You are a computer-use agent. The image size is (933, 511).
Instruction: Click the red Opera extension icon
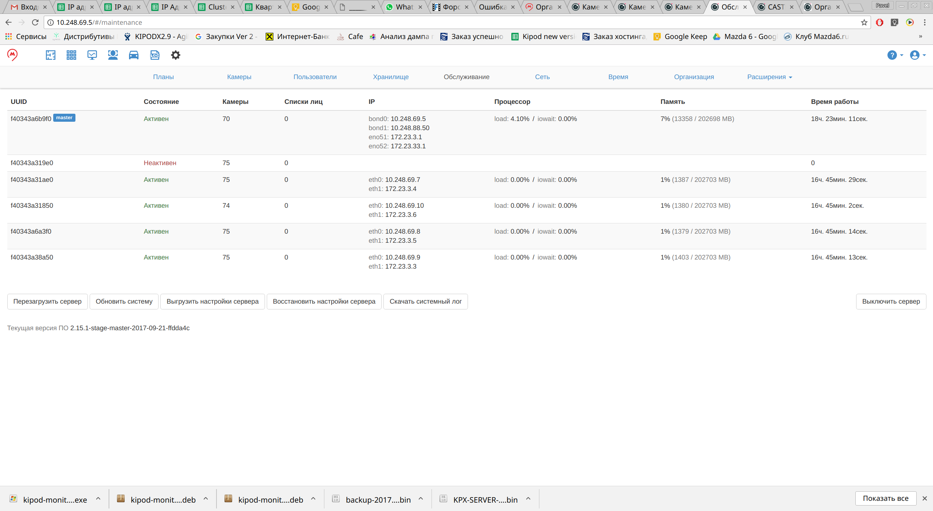[x=879, y=22]
